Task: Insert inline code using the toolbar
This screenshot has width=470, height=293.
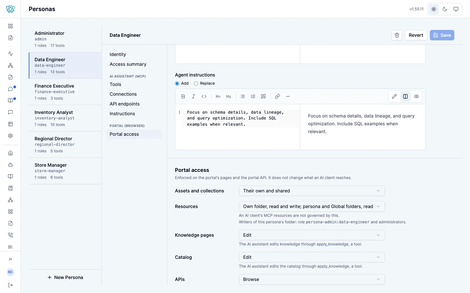Action: 204,96
